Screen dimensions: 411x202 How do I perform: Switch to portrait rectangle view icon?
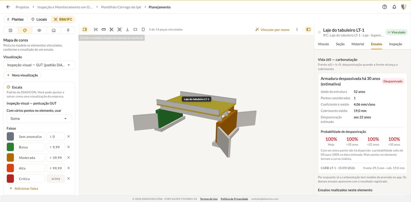143,29
